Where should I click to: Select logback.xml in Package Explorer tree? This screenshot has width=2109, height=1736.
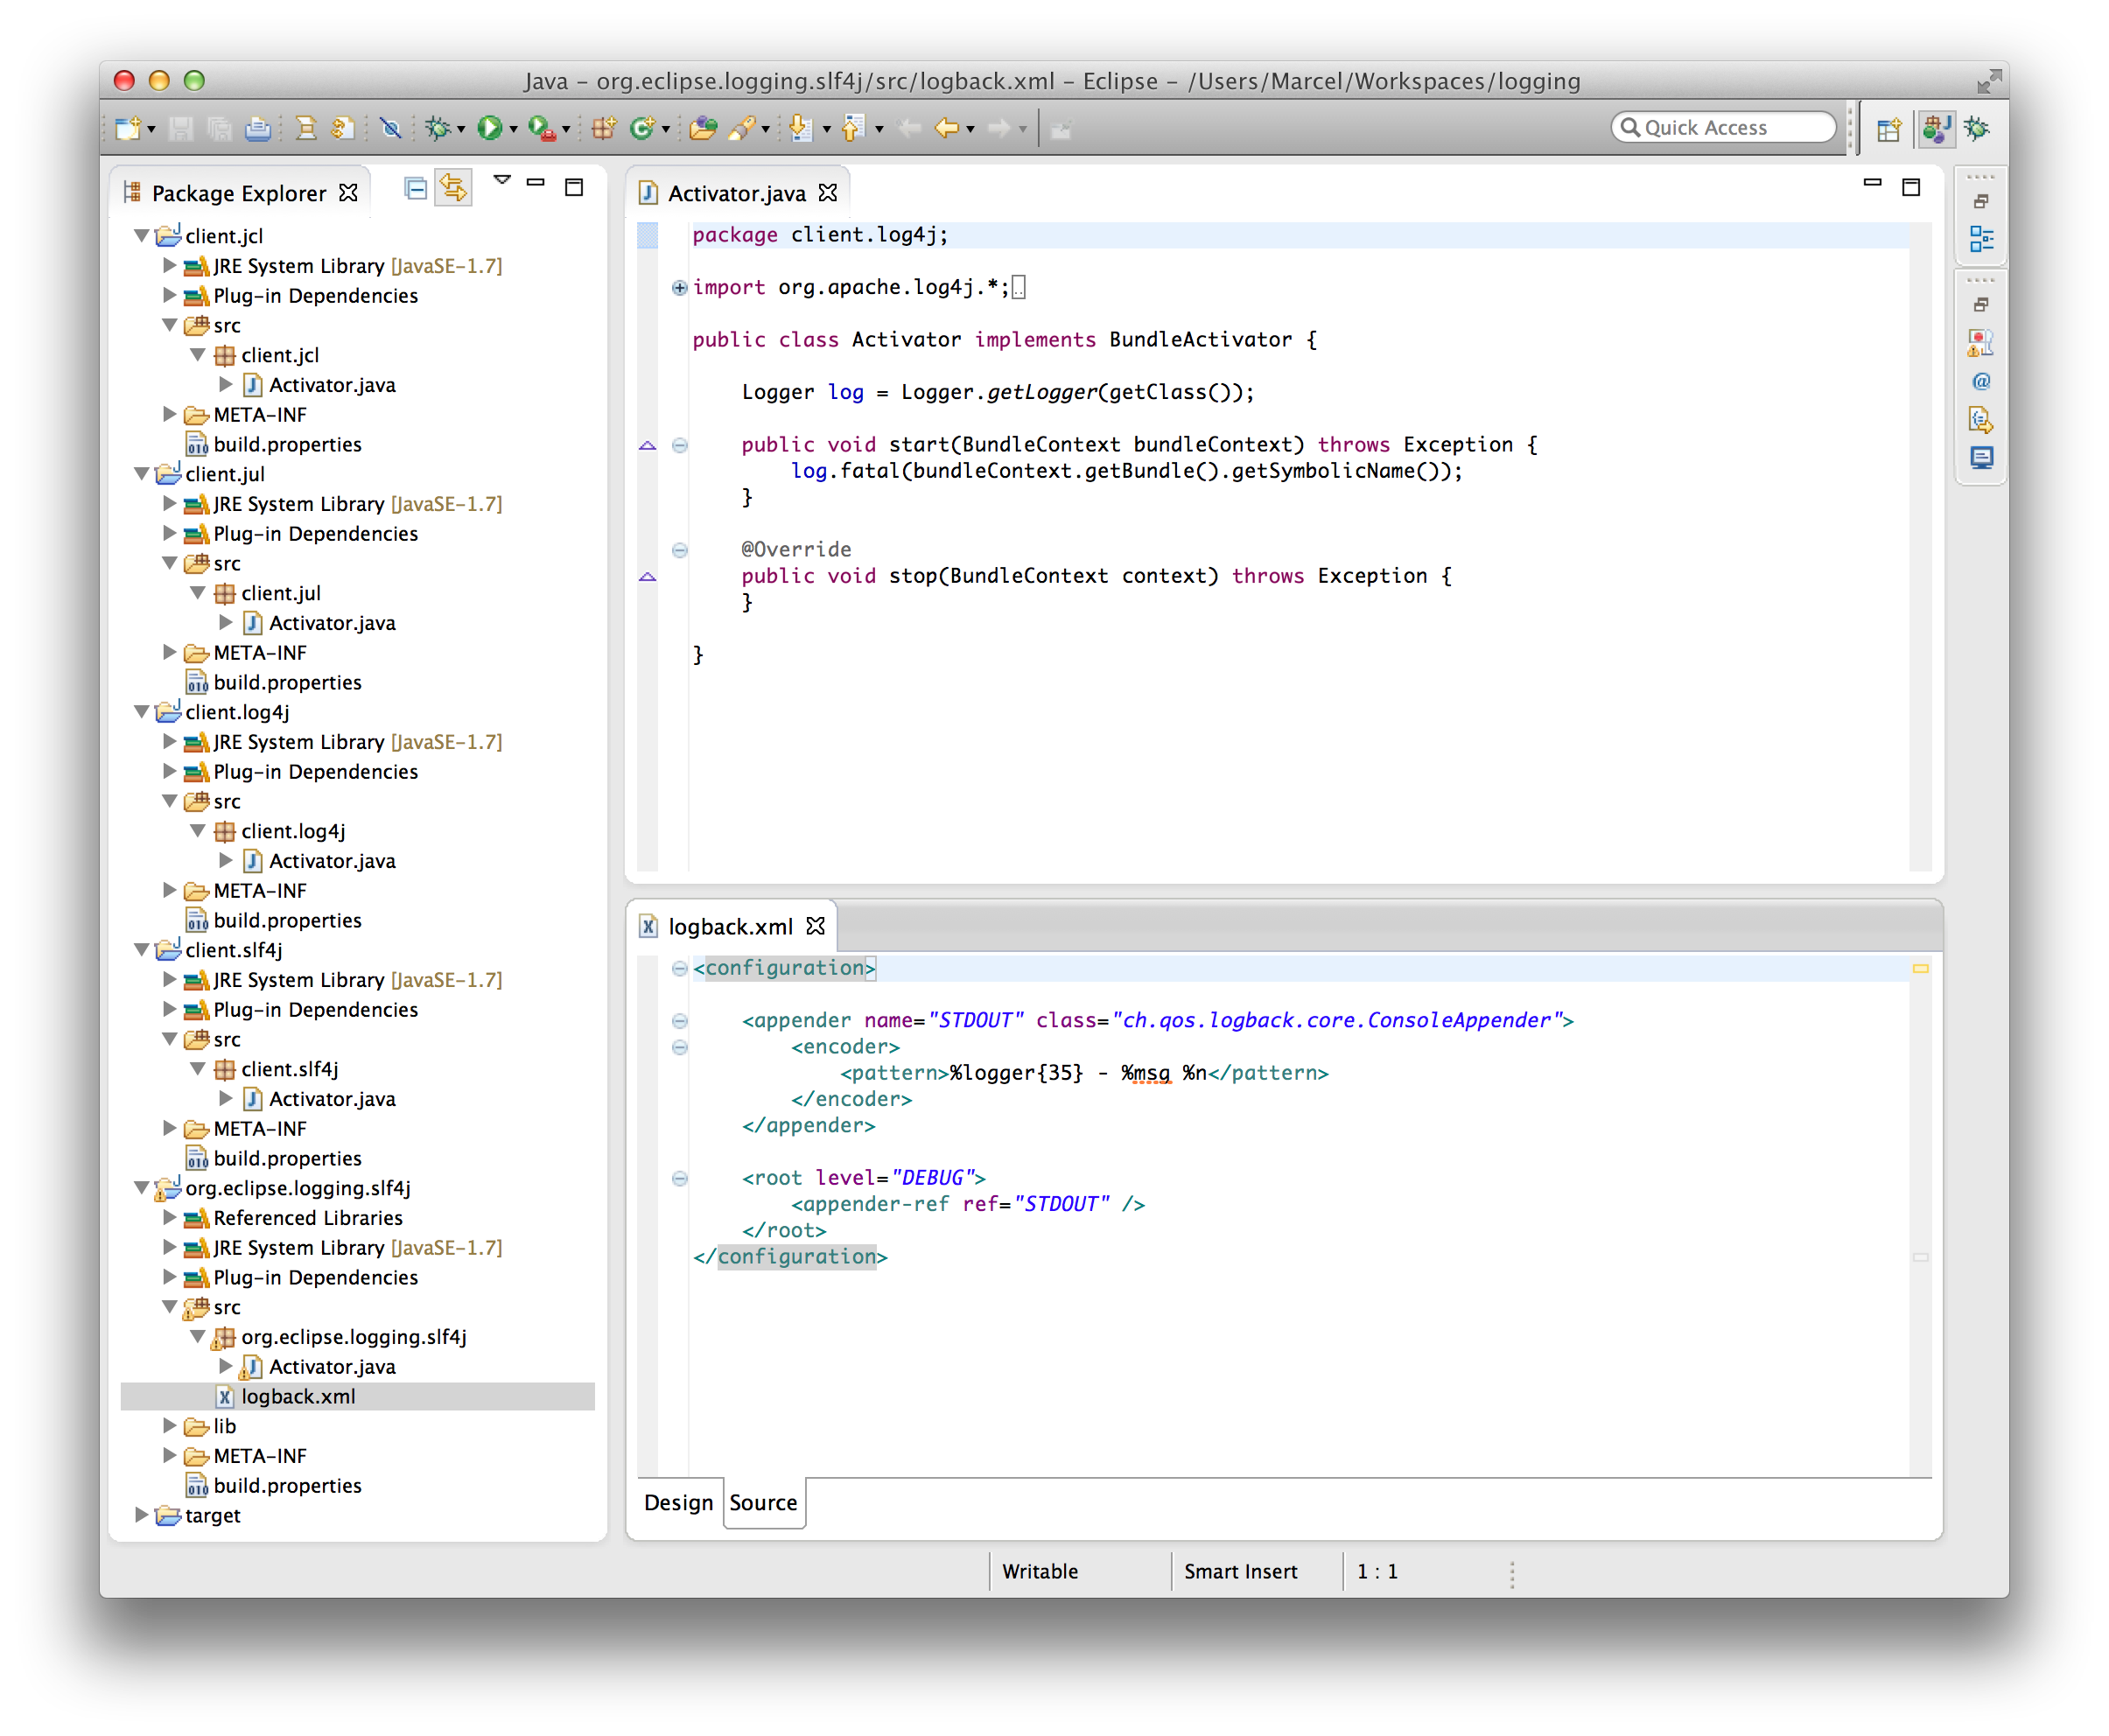point(298,1396)
